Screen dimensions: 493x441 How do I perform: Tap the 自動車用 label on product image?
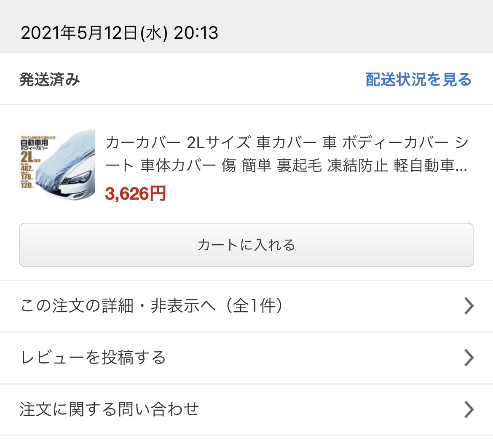pyautogui.click(x=34, y=142)
